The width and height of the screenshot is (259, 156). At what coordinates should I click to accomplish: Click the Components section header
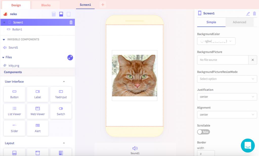coord(37,72)
